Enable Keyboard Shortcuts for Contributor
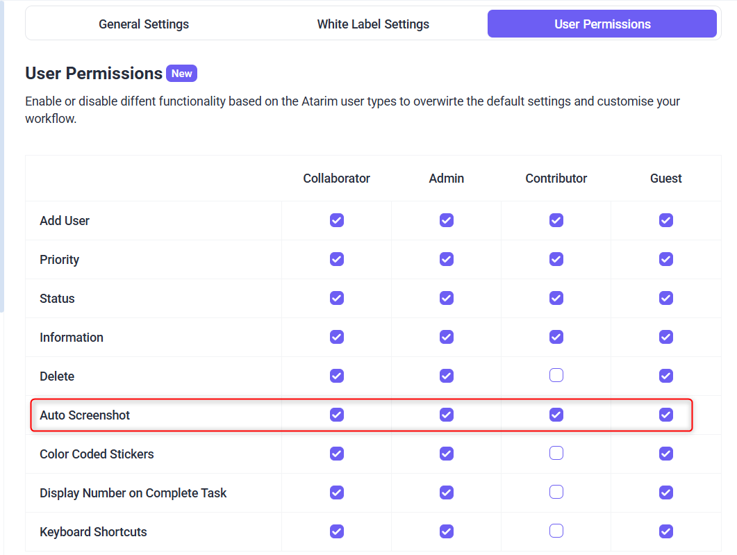Viewport: 737px width, 555px height. pyautogui.click(x=556, y=531)
